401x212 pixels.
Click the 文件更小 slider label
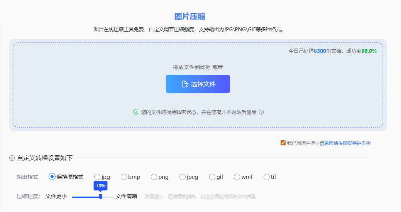[x=56, y=197]
